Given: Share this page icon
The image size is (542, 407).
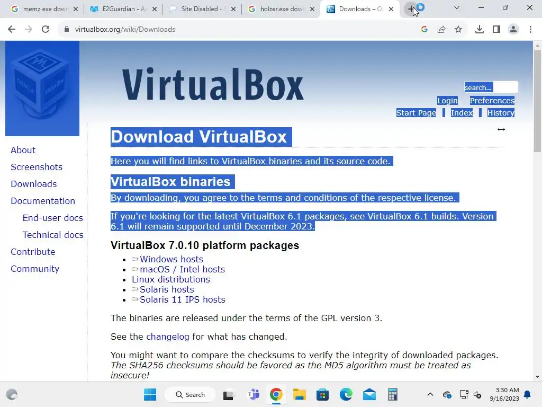Looking at the screenshot, I should [441, 30].
